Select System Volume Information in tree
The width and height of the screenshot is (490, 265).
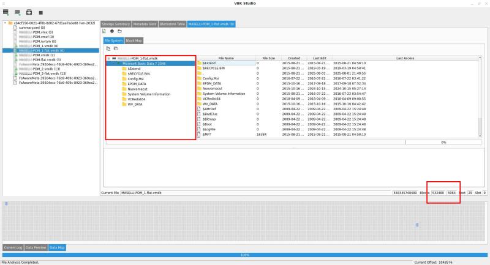pos(149,94)
